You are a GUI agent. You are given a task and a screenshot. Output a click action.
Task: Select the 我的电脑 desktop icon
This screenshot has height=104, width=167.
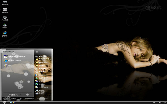tap(5, 11)
